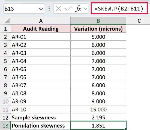
Task: Select the sample skewness value 2.195
Action: pos(98,117)
